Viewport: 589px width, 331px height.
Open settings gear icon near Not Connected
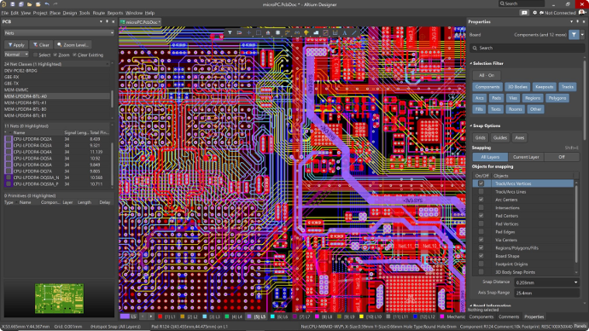point(535,13)
